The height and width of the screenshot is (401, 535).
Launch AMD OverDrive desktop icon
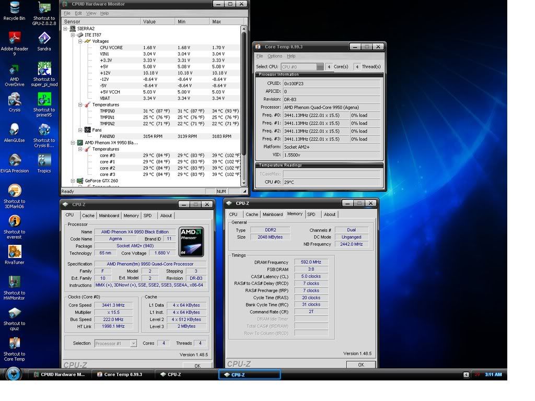pyautogui.click(x=14, y=75)
